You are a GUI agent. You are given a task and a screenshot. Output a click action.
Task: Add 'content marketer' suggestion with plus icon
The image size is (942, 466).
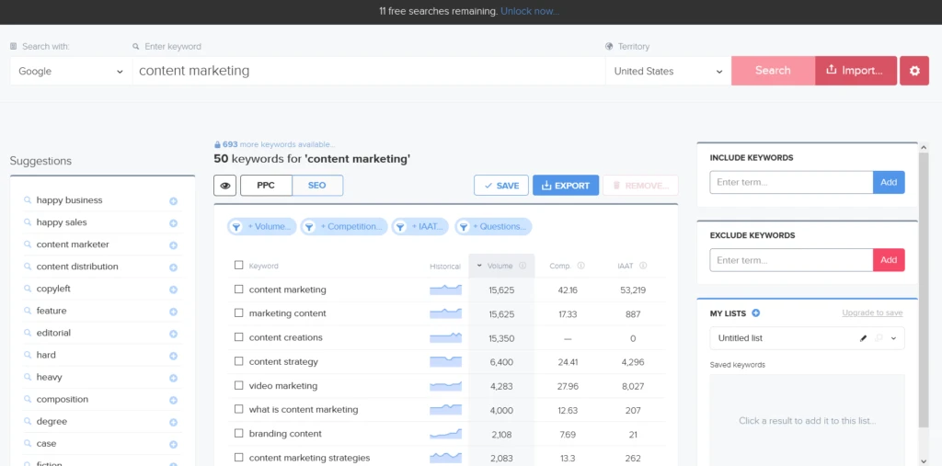point(173,245)
